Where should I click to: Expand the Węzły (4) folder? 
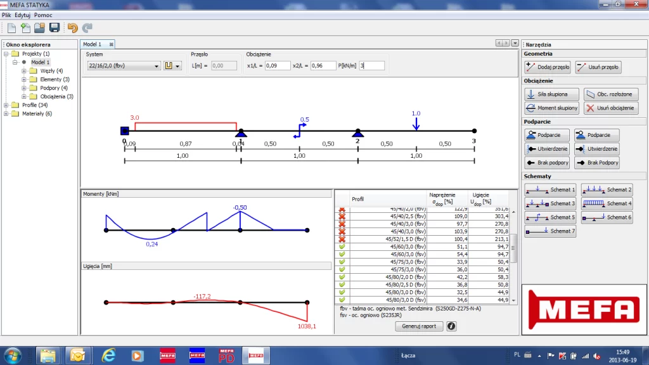point(24,71)
